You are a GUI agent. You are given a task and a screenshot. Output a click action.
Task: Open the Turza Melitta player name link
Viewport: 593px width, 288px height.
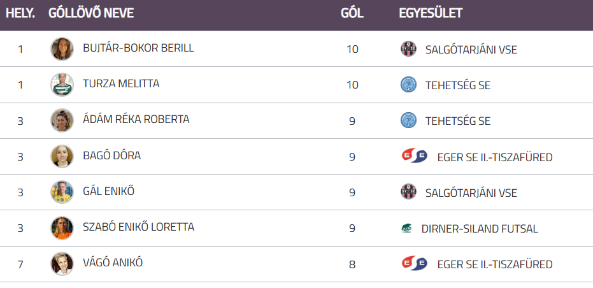point(121,84)
